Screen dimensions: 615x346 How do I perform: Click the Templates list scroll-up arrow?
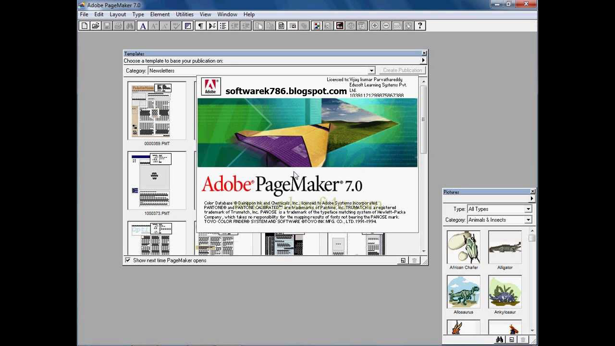pos(423,81)
